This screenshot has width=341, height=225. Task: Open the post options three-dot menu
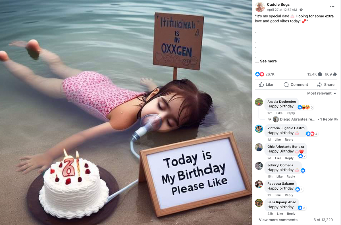(332, 7)
